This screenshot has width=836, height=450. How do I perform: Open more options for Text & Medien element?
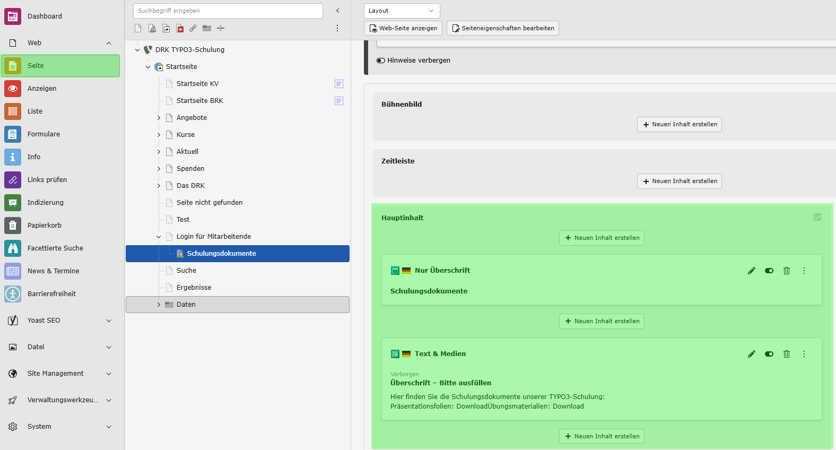[804, 354]
